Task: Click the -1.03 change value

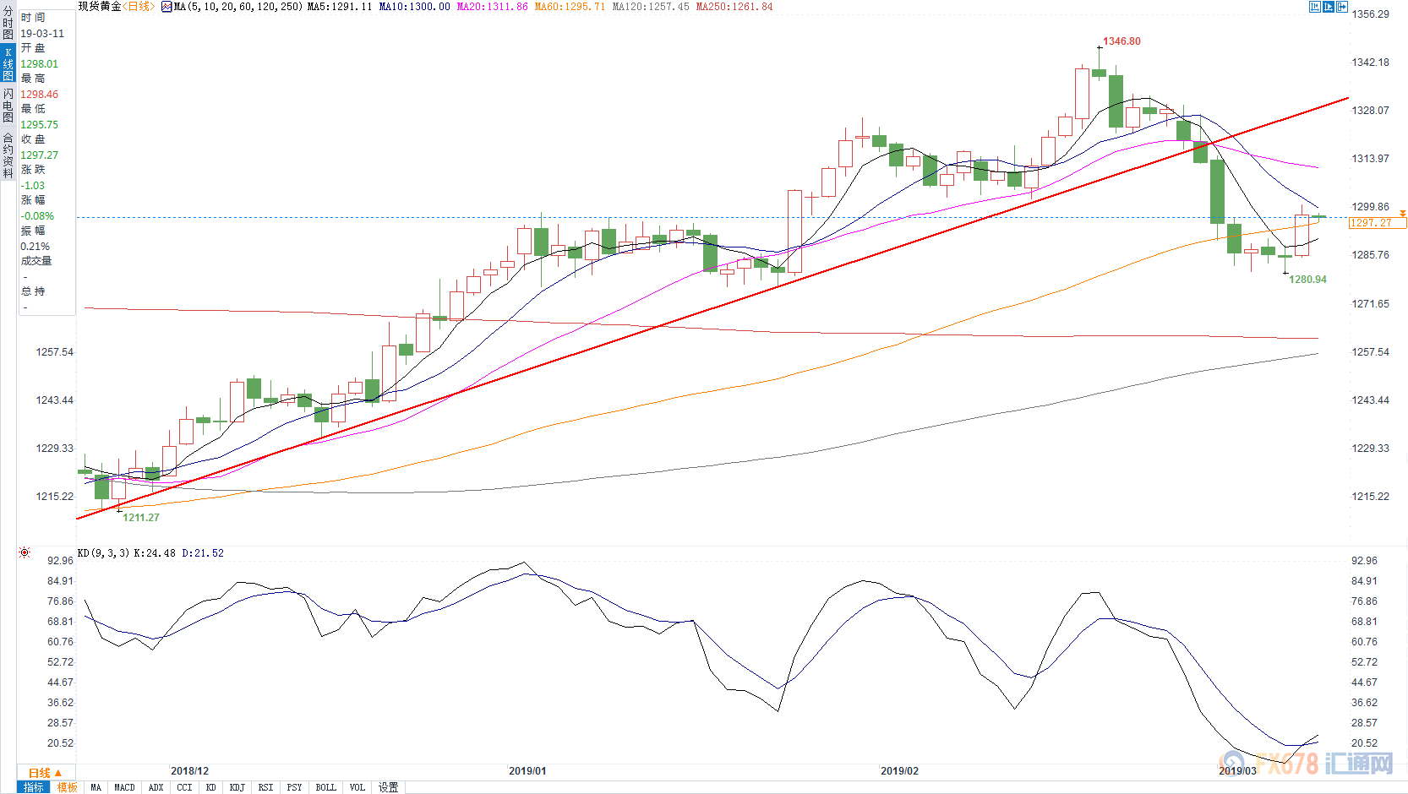Action: coord(33,186)
